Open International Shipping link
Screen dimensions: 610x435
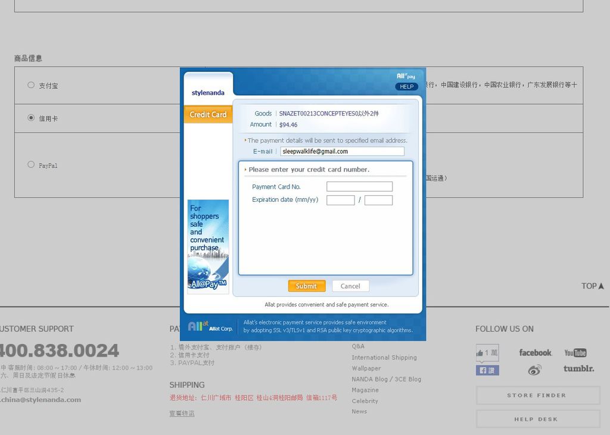point(384,357)
